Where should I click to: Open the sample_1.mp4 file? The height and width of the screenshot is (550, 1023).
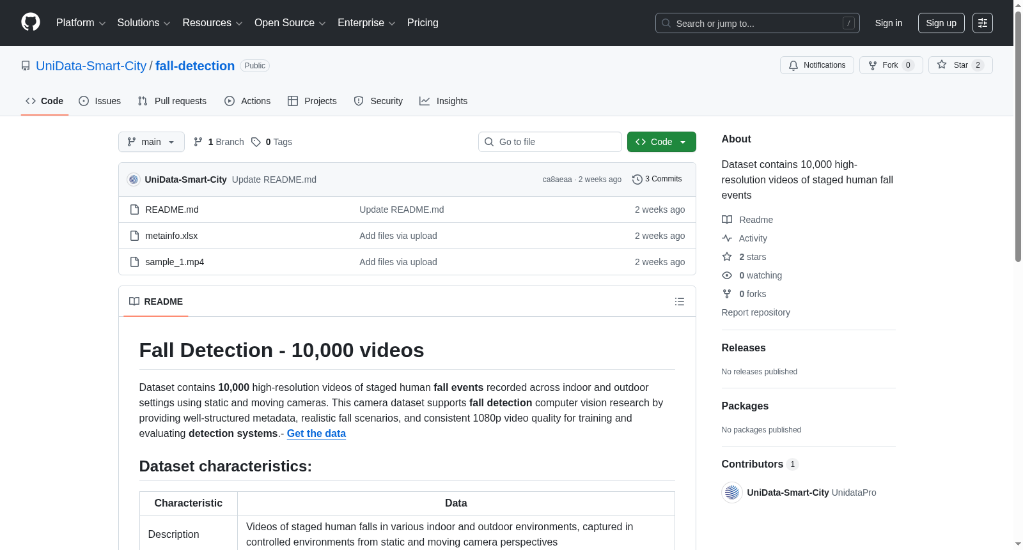point(175,262)
